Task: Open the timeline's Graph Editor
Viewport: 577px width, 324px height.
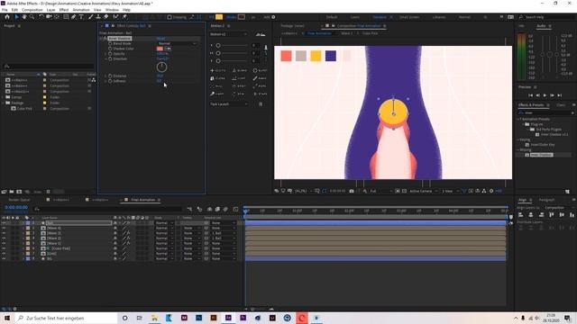Action: [235, 209]
